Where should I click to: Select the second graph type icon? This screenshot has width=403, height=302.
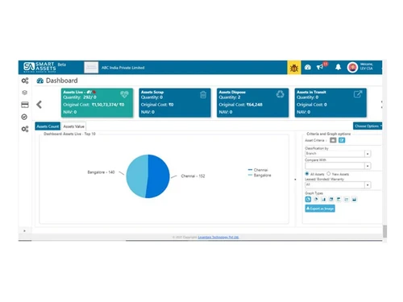point(316,199)
